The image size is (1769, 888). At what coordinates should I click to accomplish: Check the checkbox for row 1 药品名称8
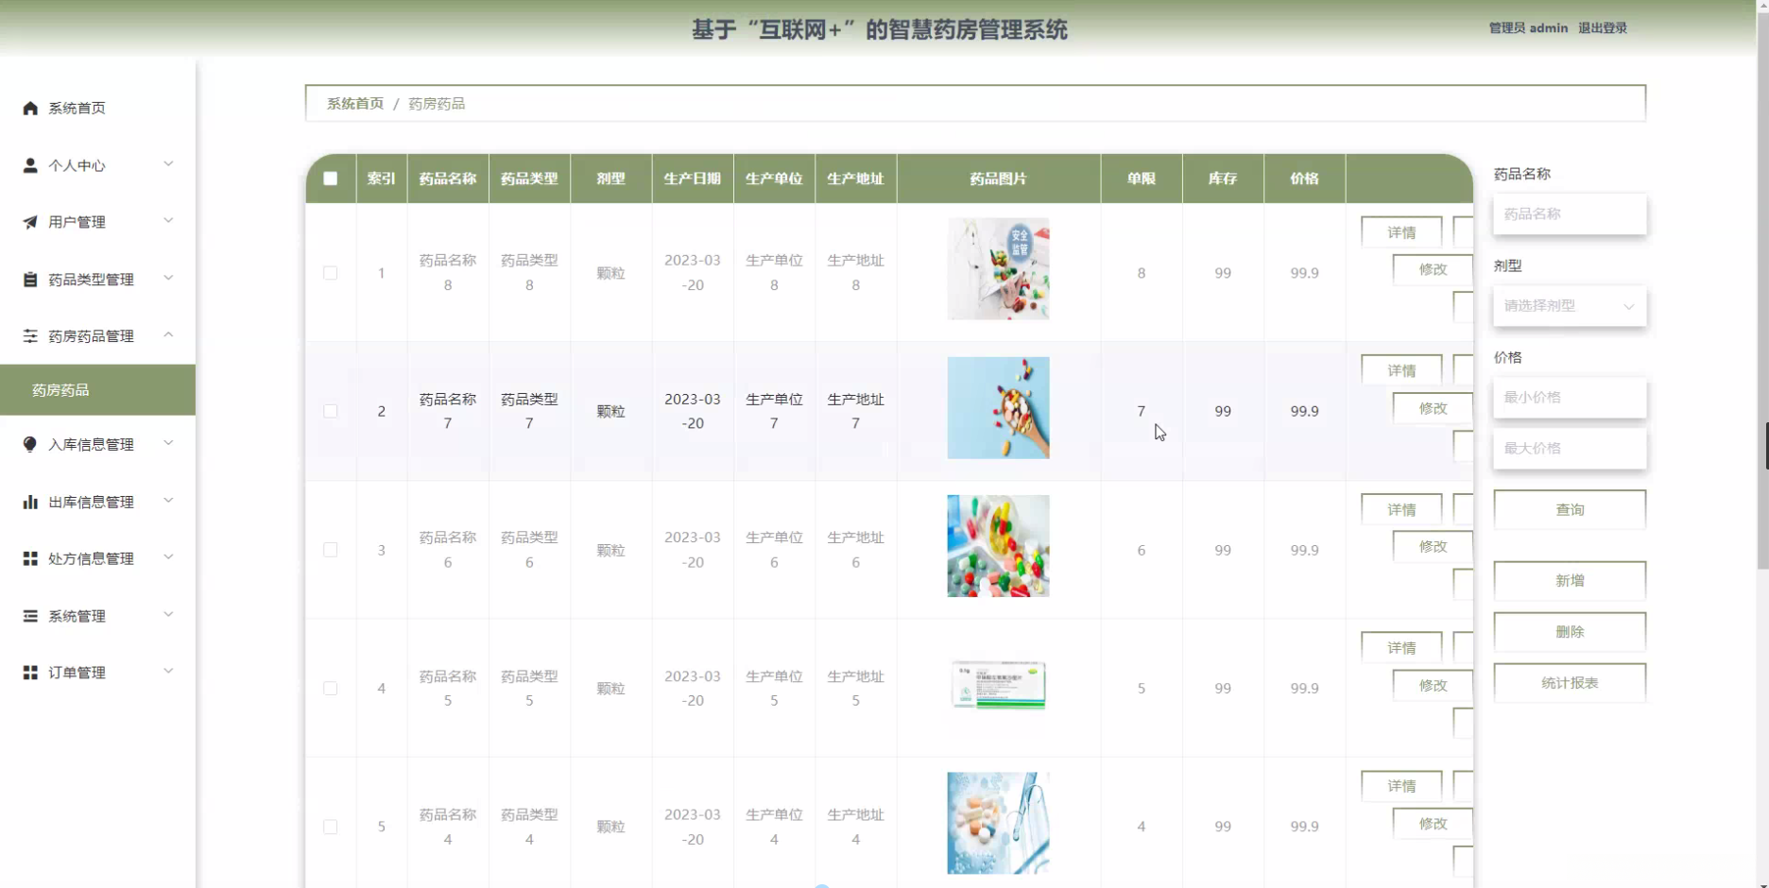[x=330, y=273]
